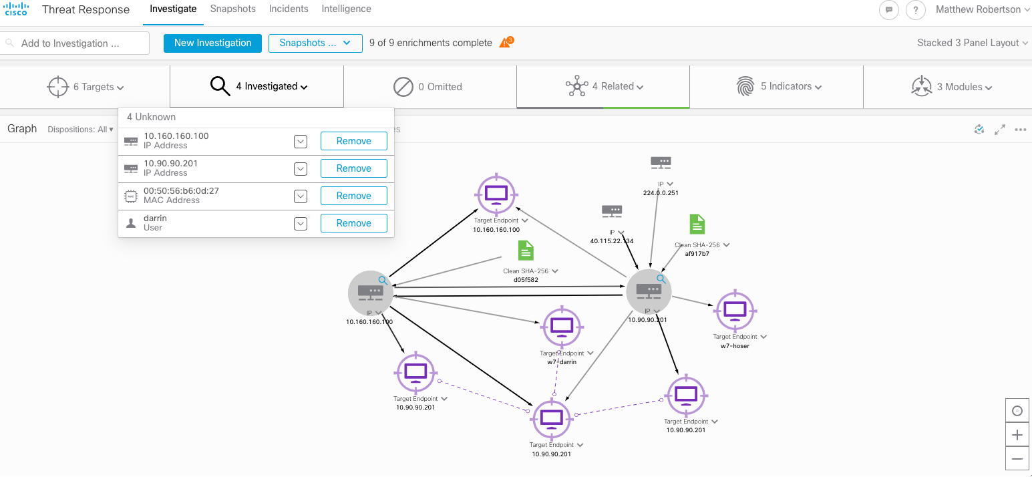Expand the 6 Targets dropdown
The image size is (1032, 477).
click(85, 87)
